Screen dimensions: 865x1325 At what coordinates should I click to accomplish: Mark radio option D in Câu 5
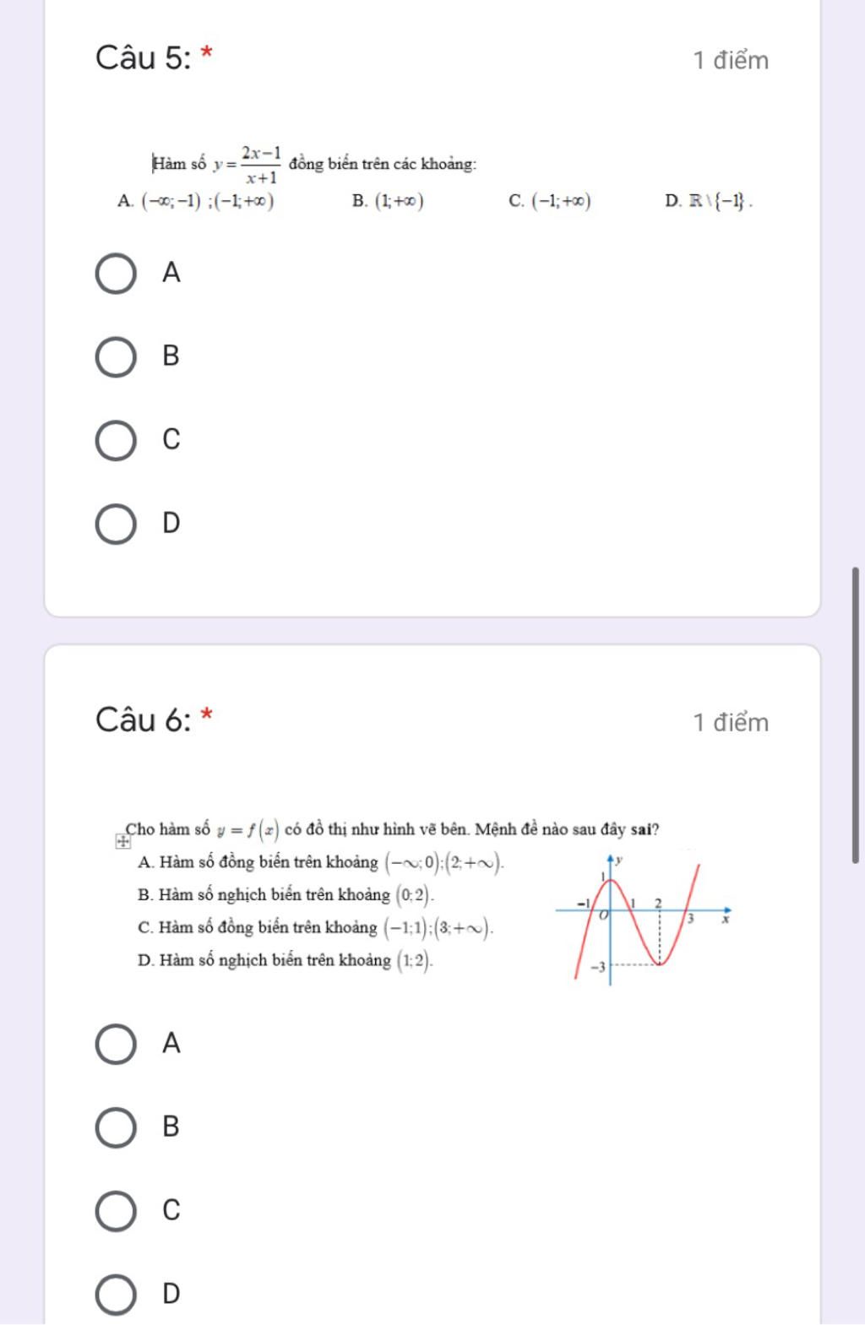pos(116,524)
